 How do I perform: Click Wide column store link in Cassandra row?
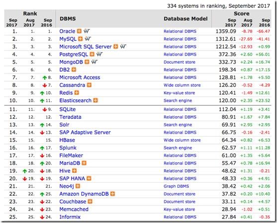click(182, 85)
